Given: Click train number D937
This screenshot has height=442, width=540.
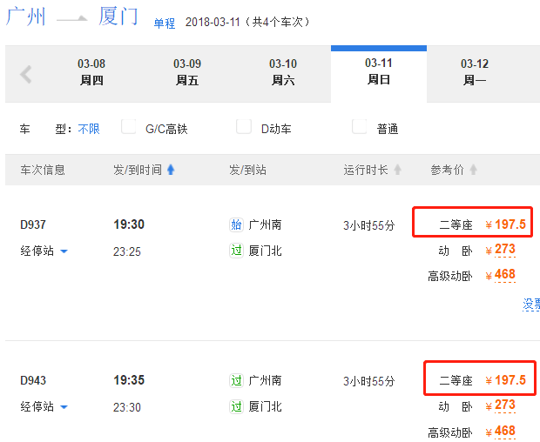Looking at the screenshot, I should (33, 224).
